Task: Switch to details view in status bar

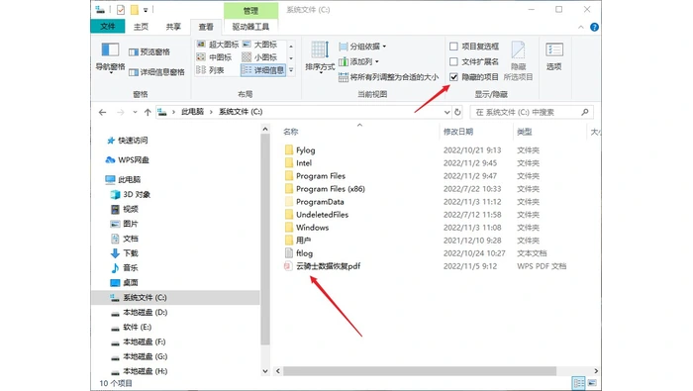Action: coord(578,383)
